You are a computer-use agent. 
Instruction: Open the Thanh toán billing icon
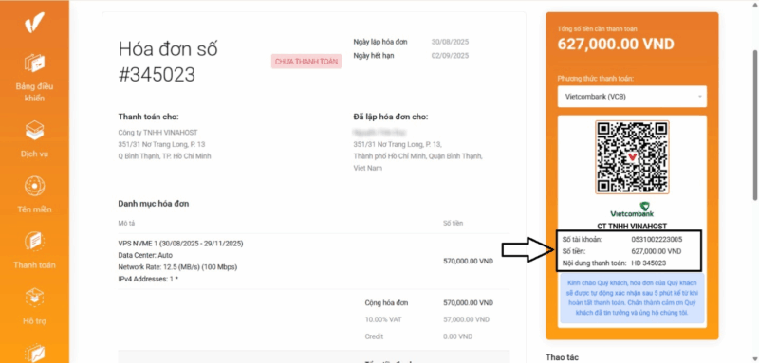pyautogui.click(x=34, y=241)
